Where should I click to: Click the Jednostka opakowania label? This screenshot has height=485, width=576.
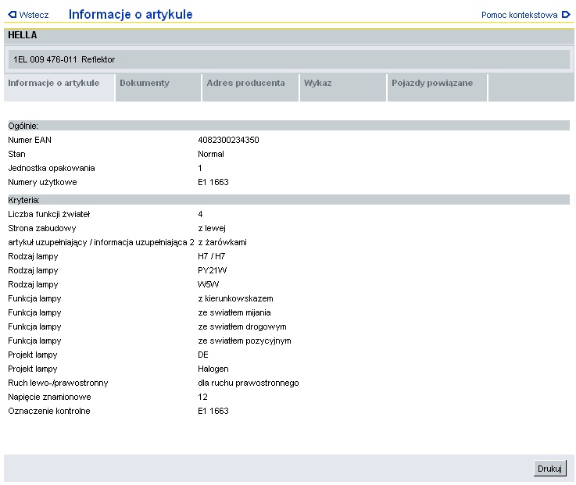52,168
